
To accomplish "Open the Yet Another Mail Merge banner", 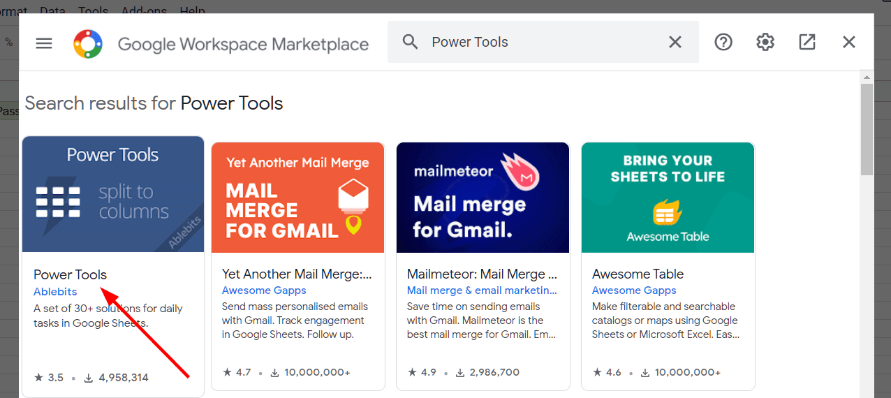I will tap(297, 198).
